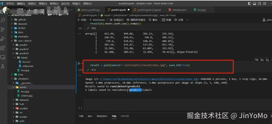Open the 选择(S) menu
Viewport: 272px width, 124px height.
click(x=32, y=3)
